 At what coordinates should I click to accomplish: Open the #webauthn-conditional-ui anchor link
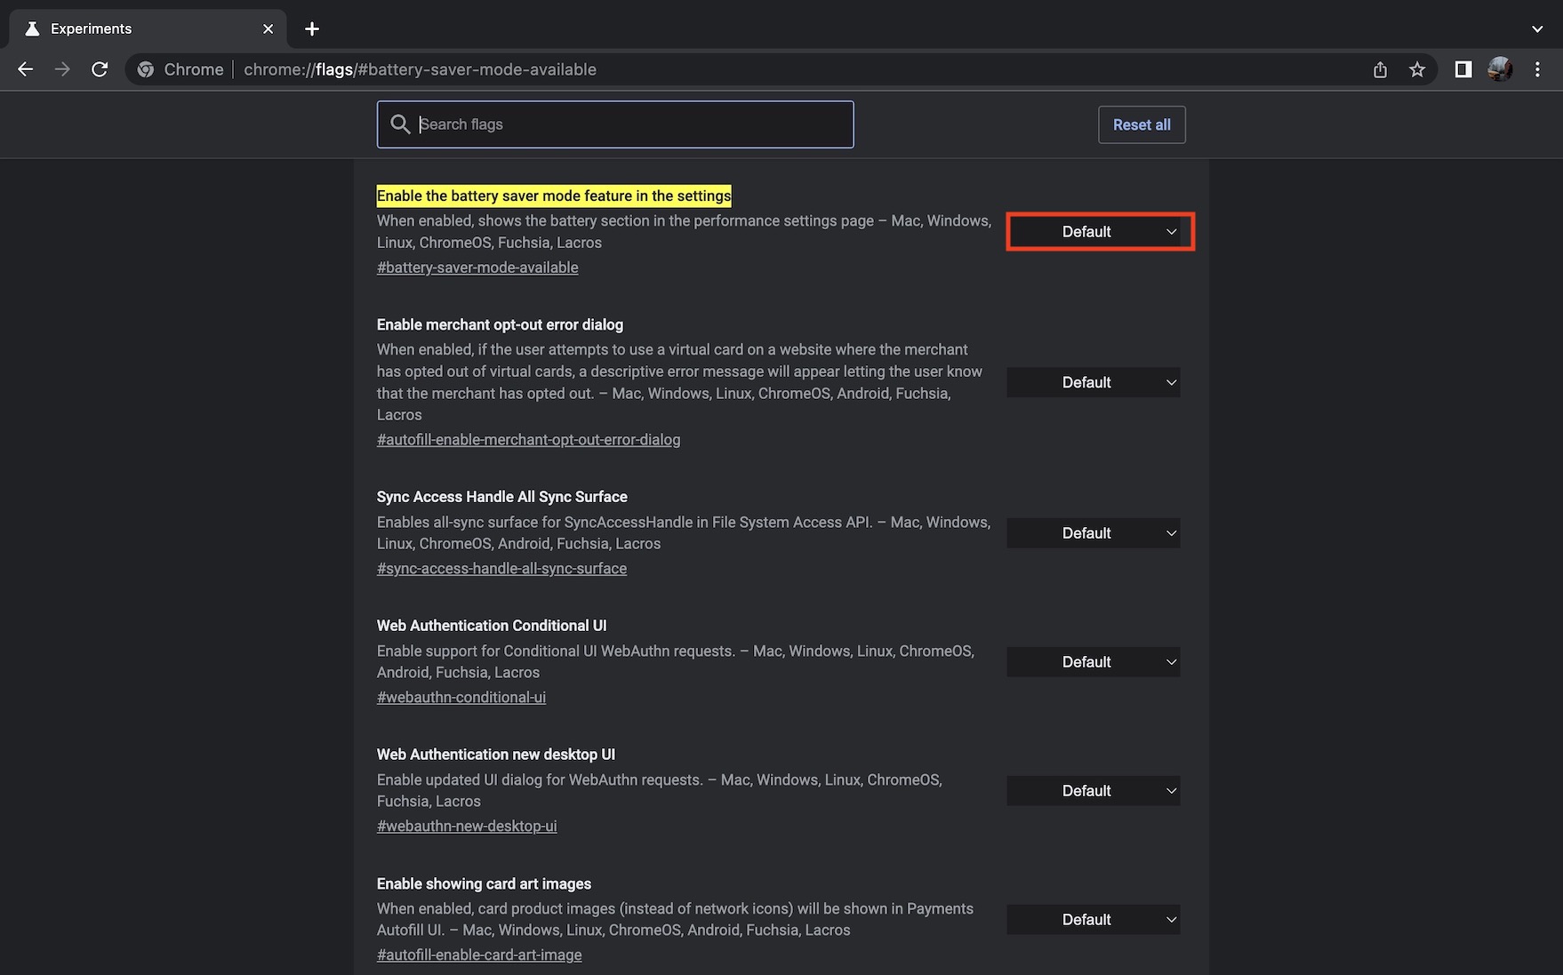(x=461, y=698)
